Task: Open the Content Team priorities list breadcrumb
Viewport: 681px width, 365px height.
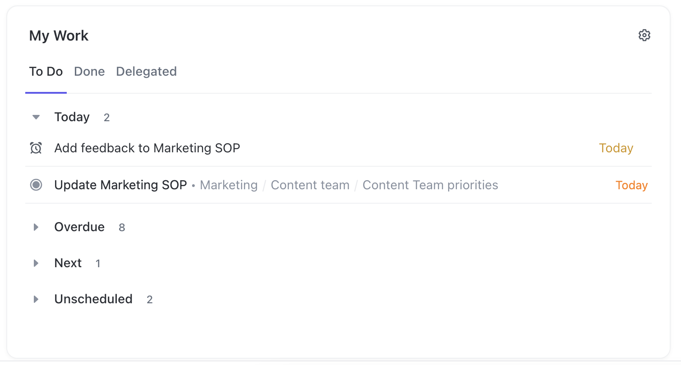Action: pos(430,185)
